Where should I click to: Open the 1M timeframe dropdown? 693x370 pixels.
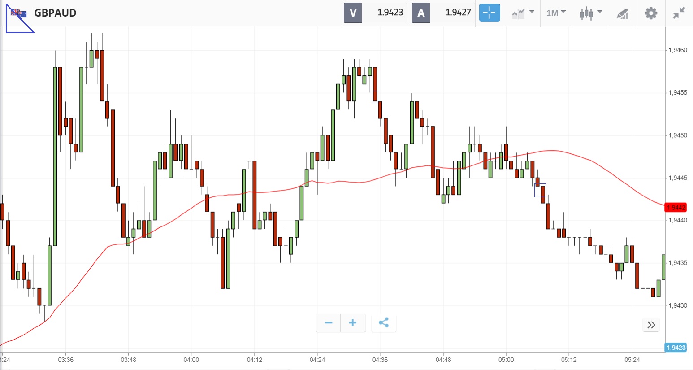(556, 13)
